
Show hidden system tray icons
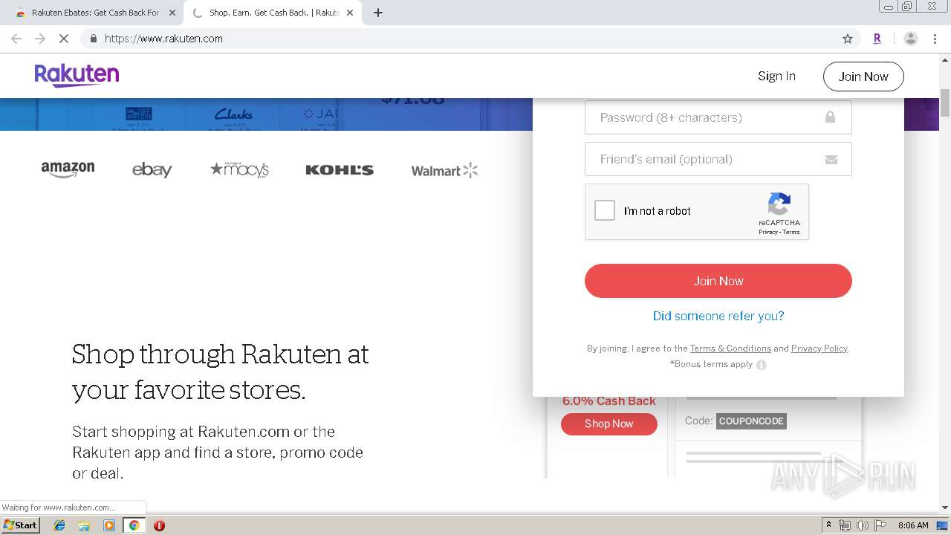(828, 525)
